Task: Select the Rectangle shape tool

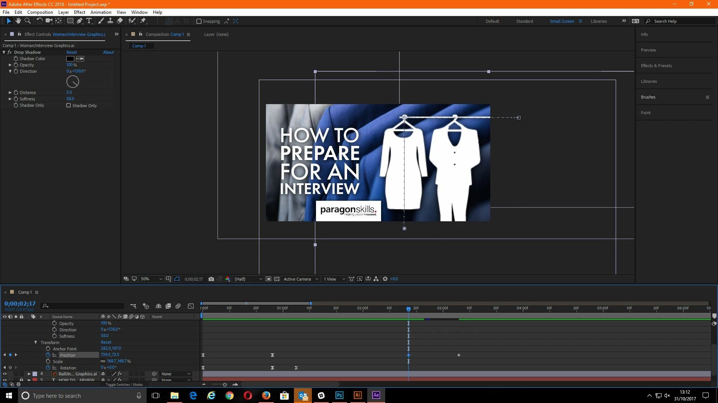Action: (x=70, y=21)
